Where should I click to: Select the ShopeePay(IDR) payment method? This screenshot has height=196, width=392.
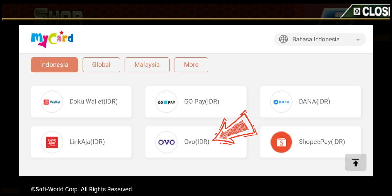pyautogui.click(x=311, y=142)
